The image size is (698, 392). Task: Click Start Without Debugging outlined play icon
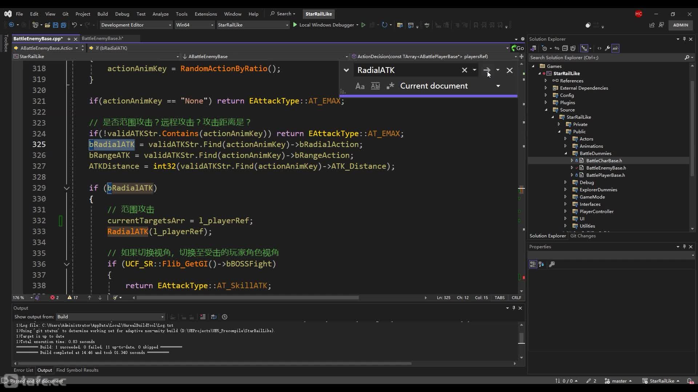[363, 25]
